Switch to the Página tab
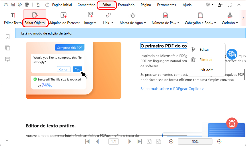The image size is (246, 146). [x=146, y=5]
